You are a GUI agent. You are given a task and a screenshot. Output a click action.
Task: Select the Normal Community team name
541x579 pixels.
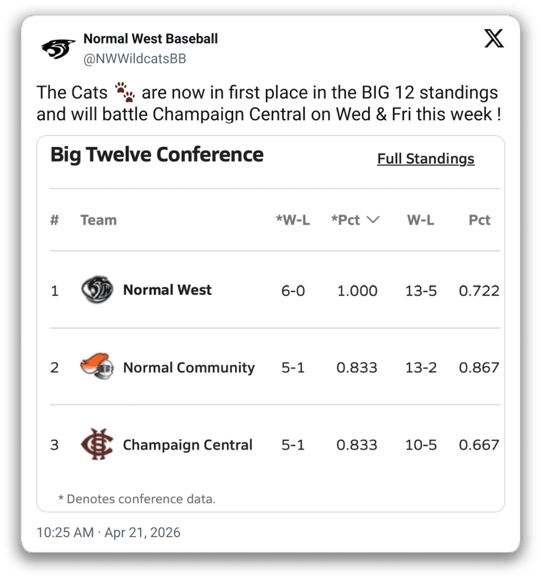(x=189, y=368)
